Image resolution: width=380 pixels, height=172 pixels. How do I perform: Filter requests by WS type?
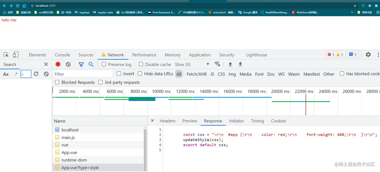(281, 74)
